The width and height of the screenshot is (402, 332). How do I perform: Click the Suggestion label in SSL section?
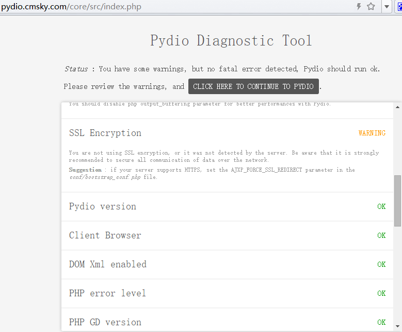[x=85, y=170]
